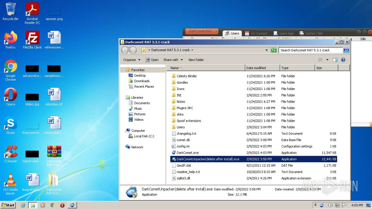Show hidden tray icons arrow
The image size is (372, 209).
tap(315, 205)
